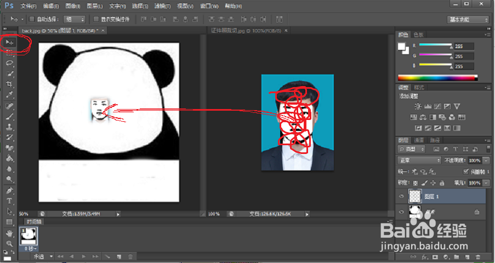Select the Move tool in toolbox
The height and width of the screenshot is (263, 495).
pyautogui.click(x=9, y=42)
